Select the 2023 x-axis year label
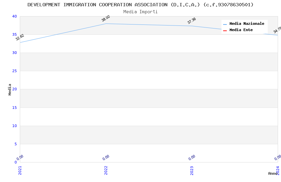 [x=192, y=170]
